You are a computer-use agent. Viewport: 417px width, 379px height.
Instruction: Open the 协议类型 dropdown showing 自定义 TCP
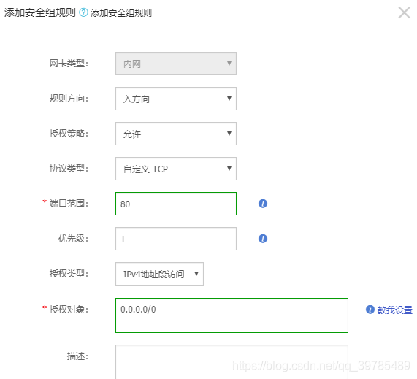pyautogui.click(x=176, y=169)
